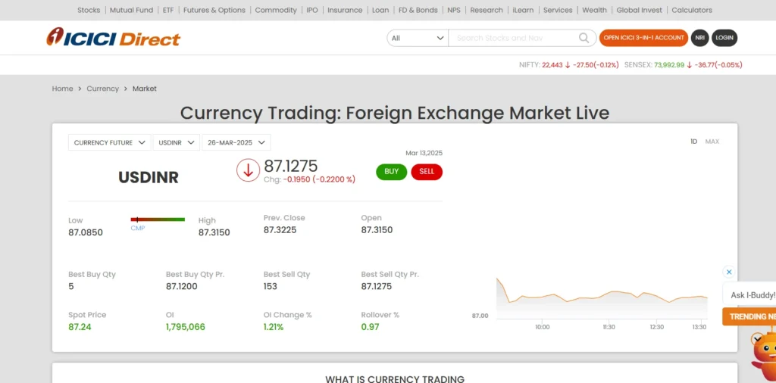Image resolution: width=776 pixels, height=383 pixels.
Task: Click the LOGIN button
Action: coord(724,38)
